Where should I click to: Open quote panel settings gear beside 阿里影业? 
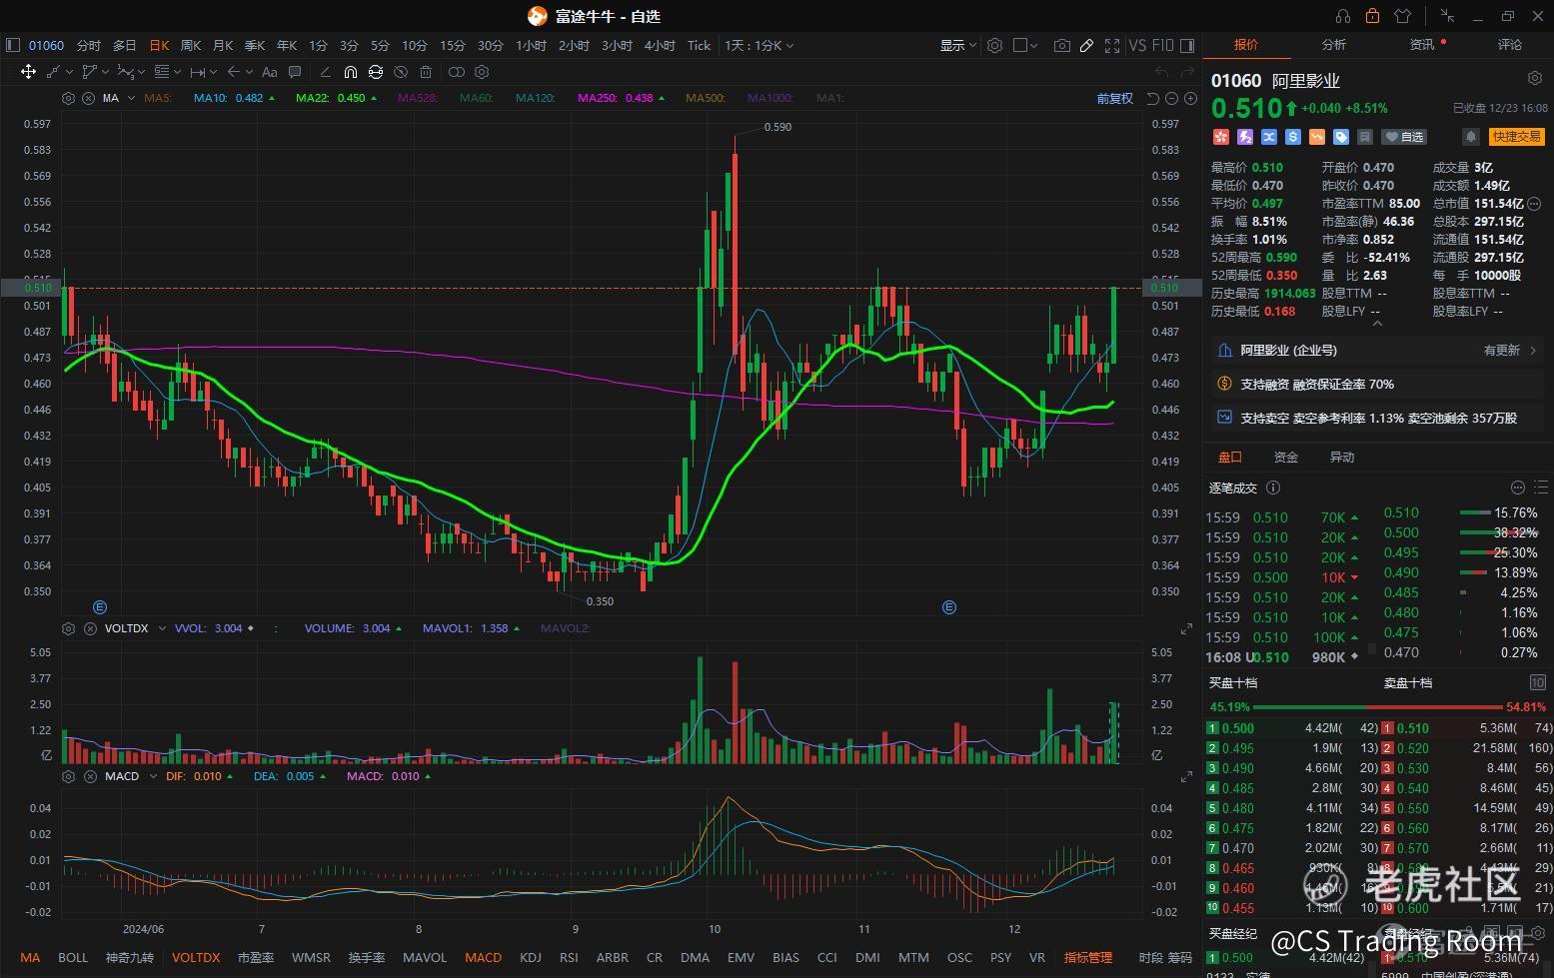point(1535,78)
